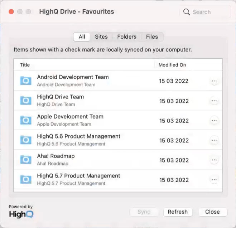Click the HighQ Drive Team site folder icon
236x228 pixels.
(x=26, y=101)
